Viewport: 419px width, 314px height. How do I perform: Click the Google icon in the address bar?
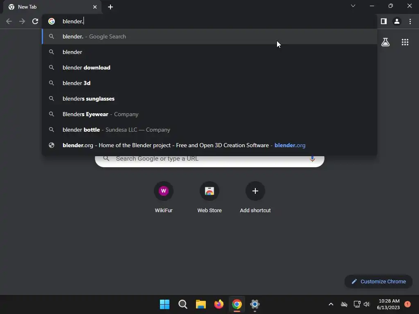[52, 21]
